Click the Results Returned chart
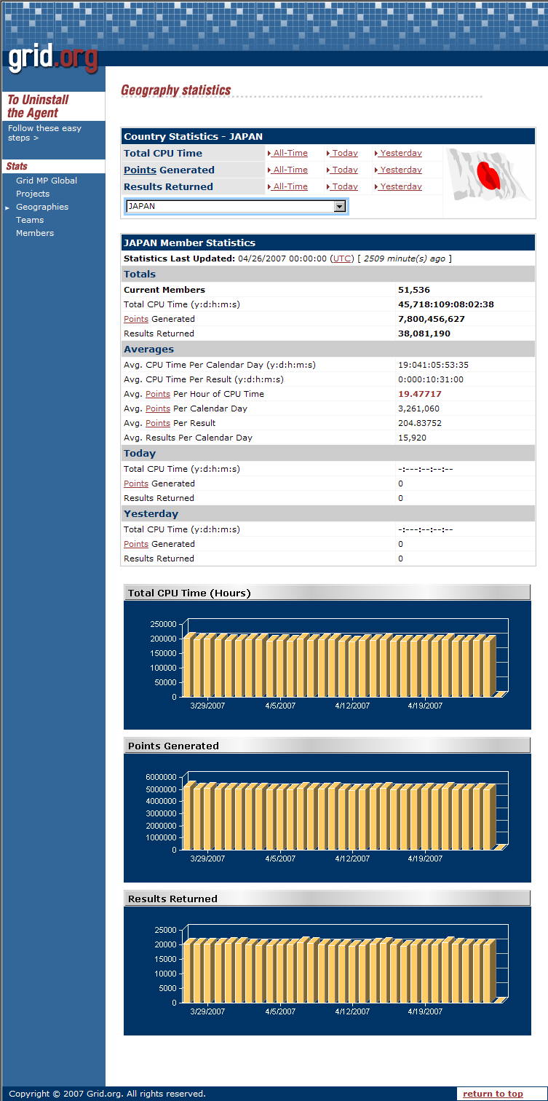The image size is (548, 1101). (327, 971)
